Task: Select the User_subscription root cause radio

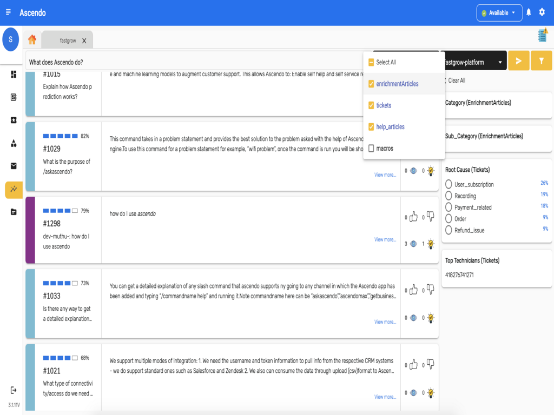Action: (449, 184)
